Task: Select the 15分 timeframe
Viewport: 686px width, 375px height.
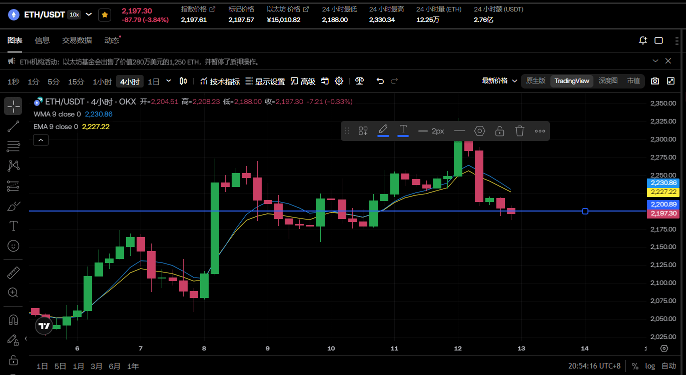Action: click(76, 81)
